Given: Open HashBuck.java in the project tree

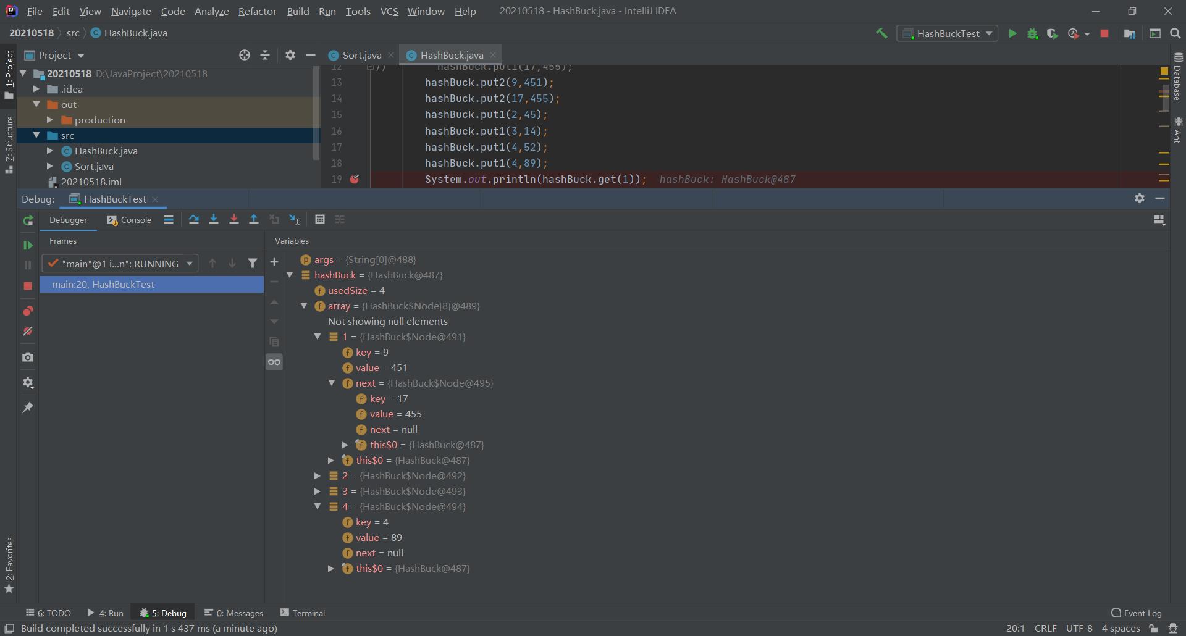Looking at the screenshot, I should click(x=106, y=151).
